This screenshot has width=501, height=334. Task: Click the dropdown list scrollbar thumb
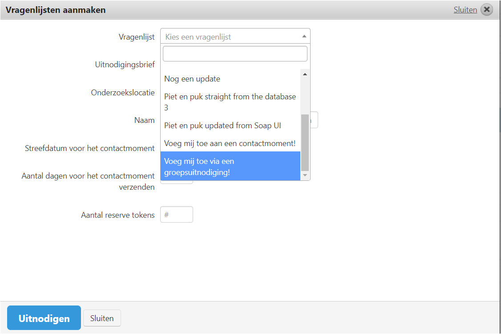[305, 143]
